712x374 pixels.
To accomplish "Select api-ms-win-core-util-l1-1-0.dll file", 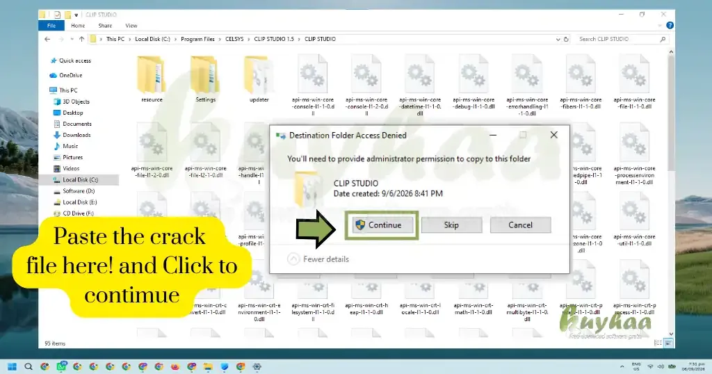I will tap(634, 219).
